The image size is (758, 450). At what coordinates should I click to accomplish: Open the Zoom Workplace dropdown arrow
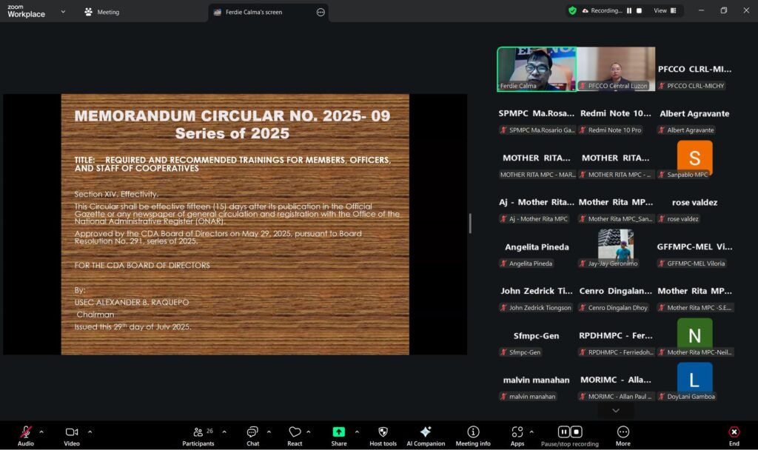(63, 12)
